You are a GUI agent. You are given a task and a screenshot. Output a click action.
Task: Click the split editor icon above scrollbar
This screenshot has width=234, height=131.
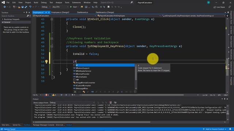click(x=227, y=16)
